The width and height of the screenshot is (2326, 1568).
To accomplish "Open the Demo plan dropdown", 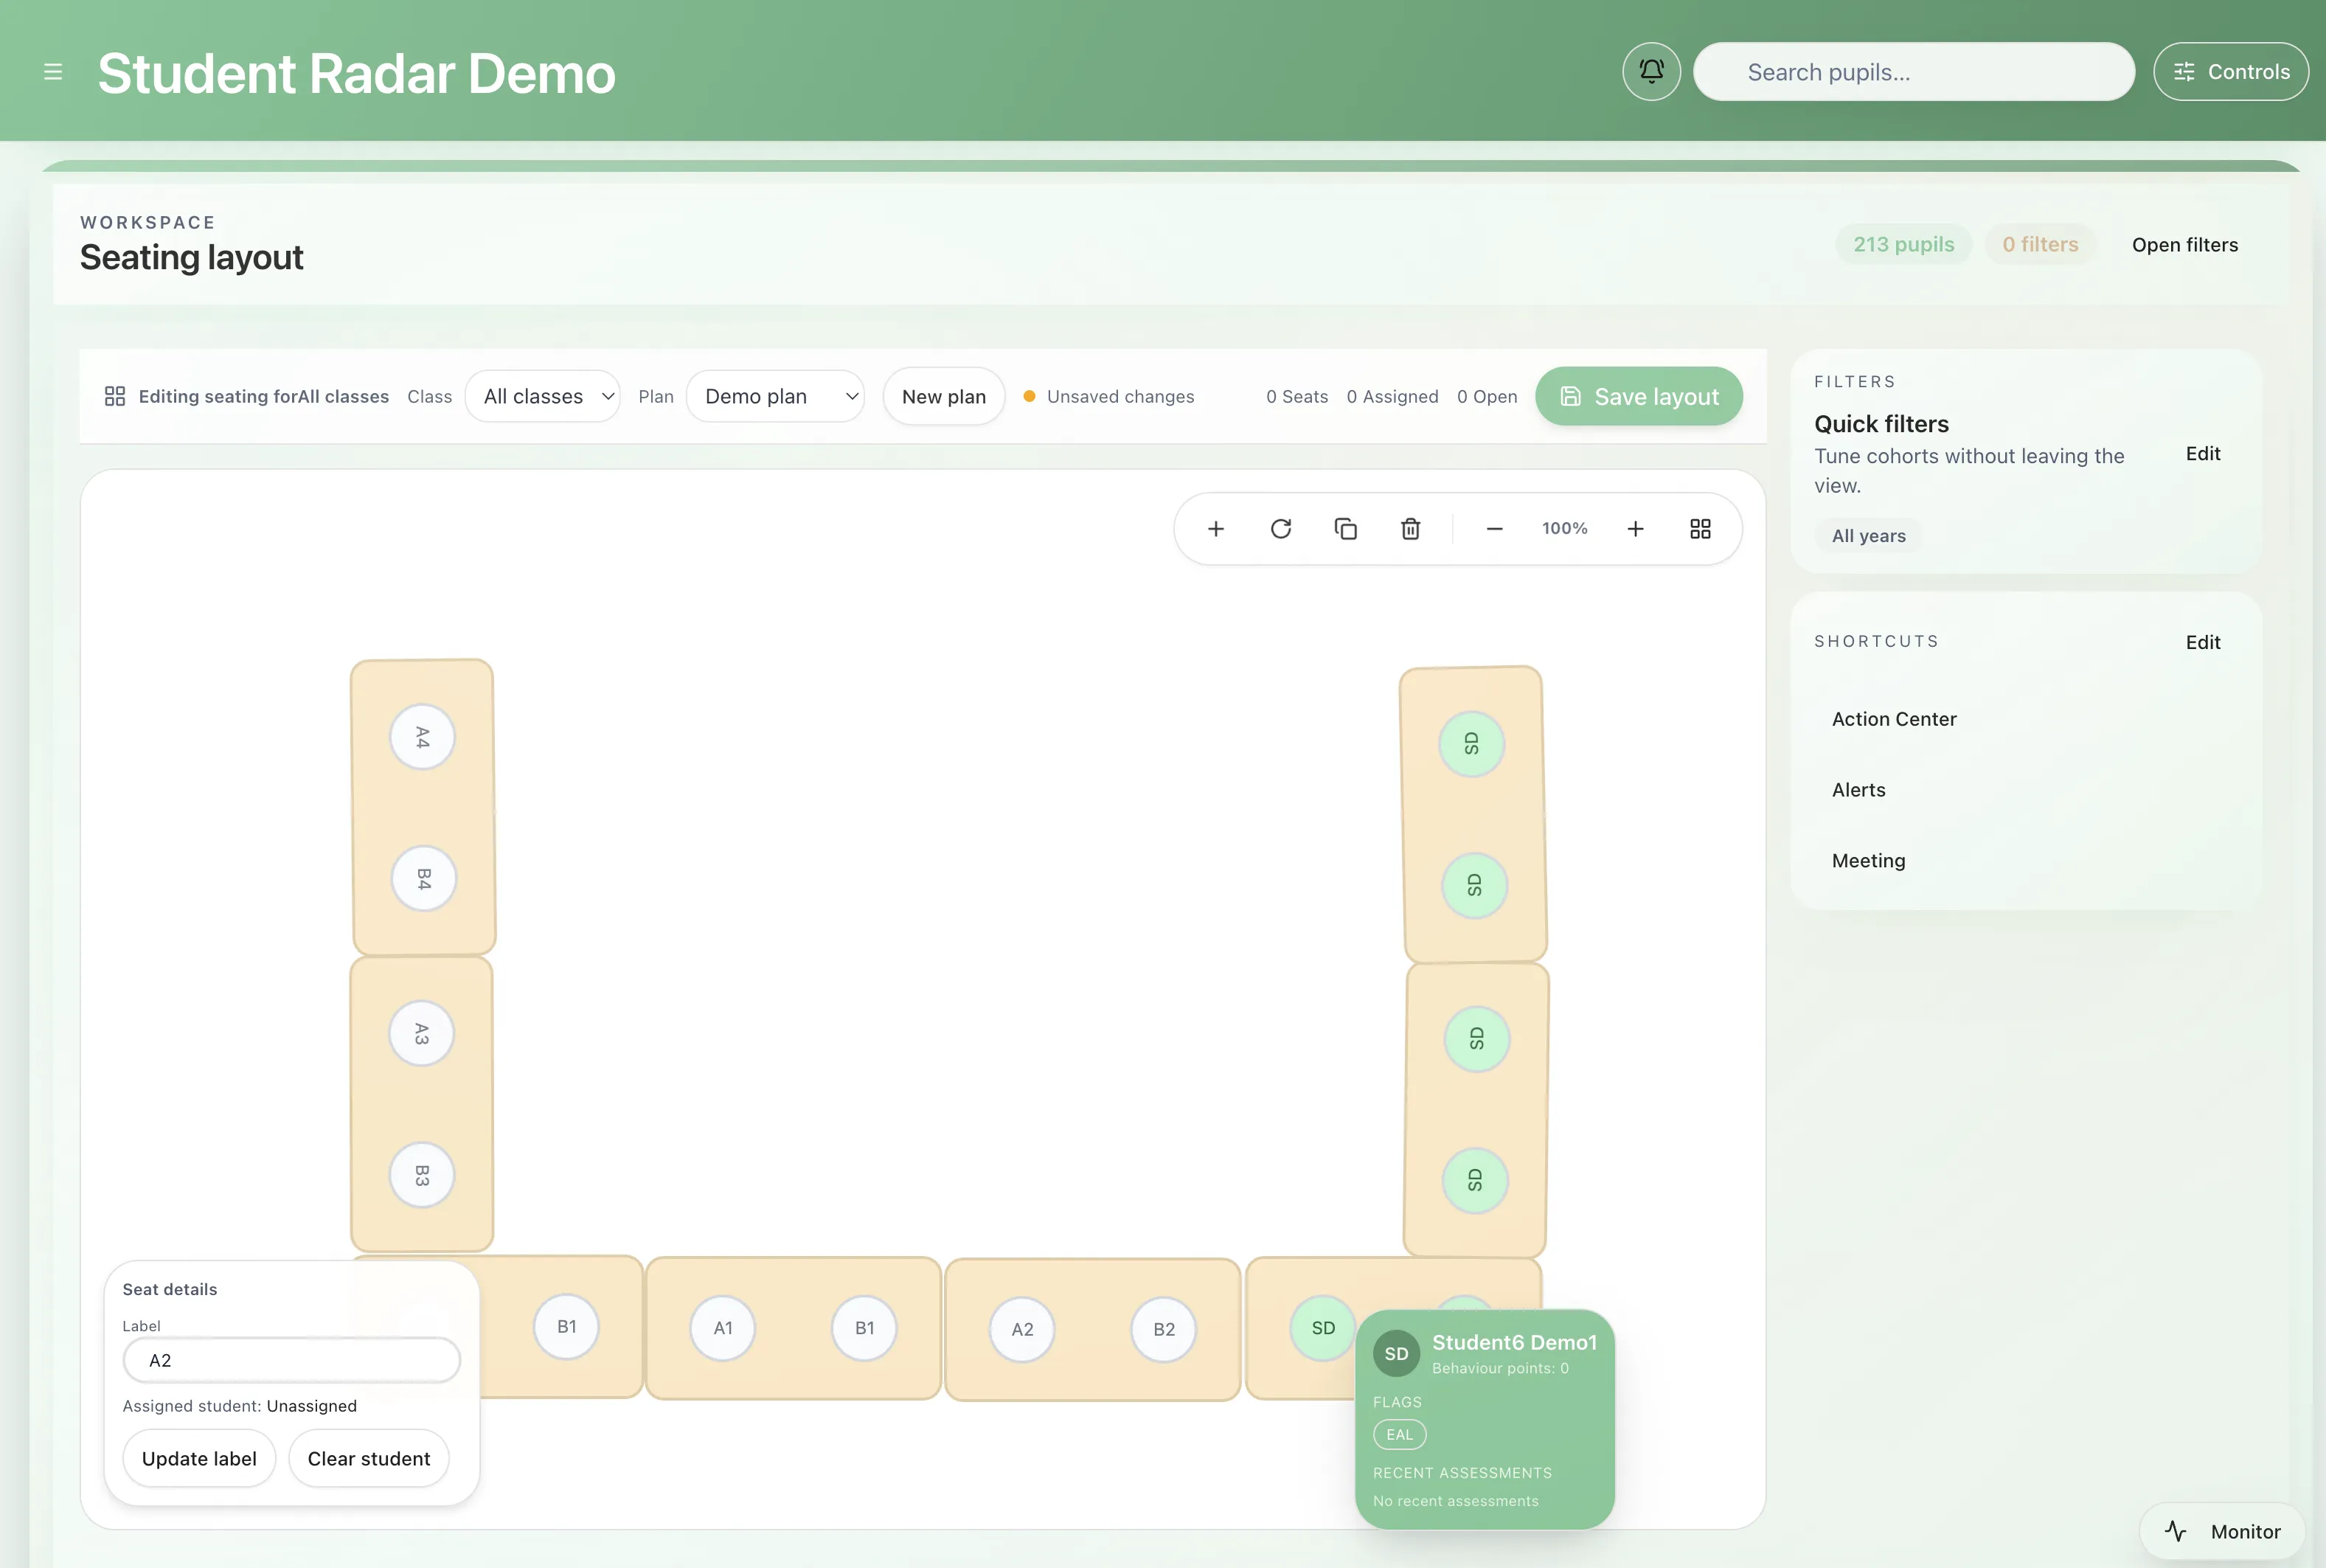I will pyautogui.click(x=776, y=396).
